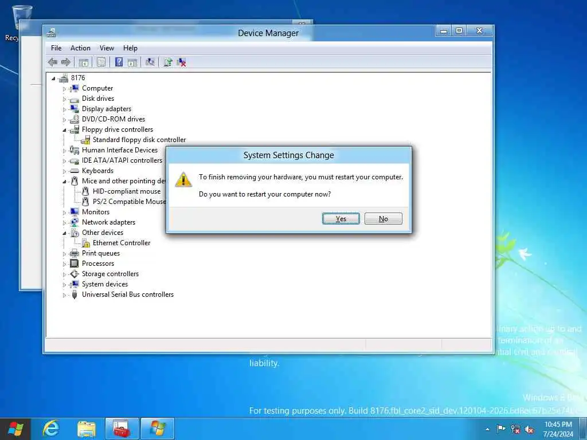Select the 8176 computer name text

point(78,78)
